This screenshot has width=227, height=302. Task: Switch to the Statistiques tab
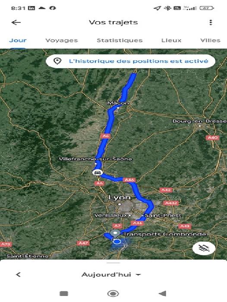click(x=120, y=40)
